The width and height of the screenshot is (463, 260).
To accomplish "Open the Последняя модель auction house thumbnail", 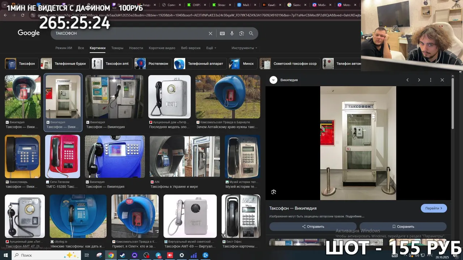I will coord(169,97).
